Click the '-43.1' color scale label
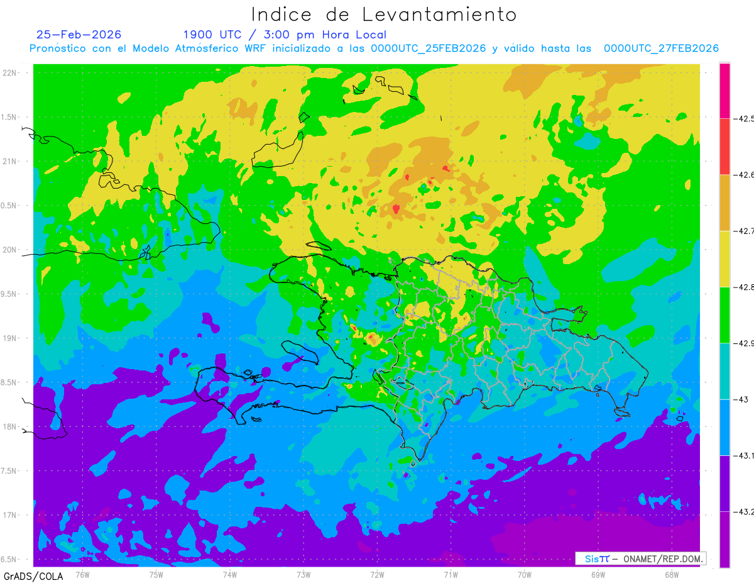 point(743,455)
